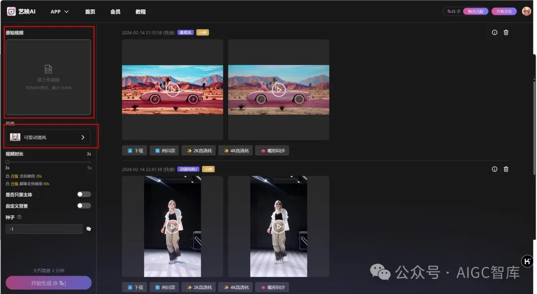The image size is (537, 294).
Task: Click the 开始生成 button
Action: click(48, 283)
